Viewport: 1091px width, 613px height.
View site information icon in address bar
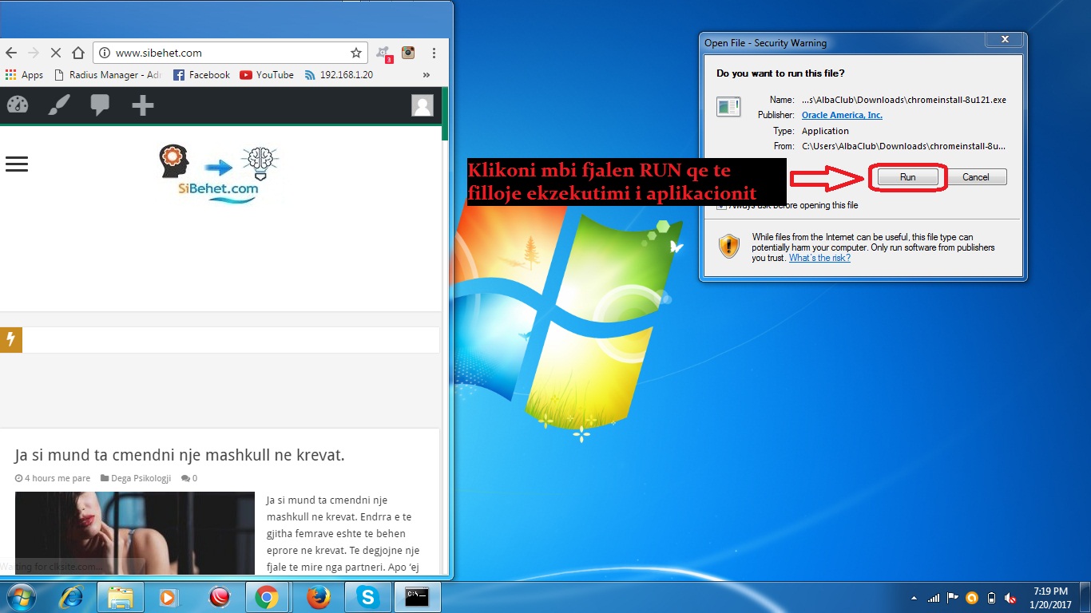click(105, 53)
